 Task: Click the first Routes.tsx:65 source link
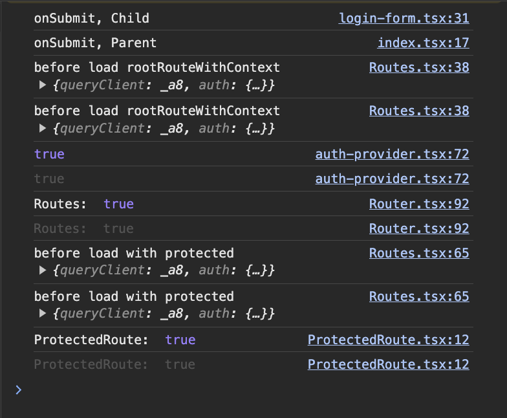[x=419, y=253]
